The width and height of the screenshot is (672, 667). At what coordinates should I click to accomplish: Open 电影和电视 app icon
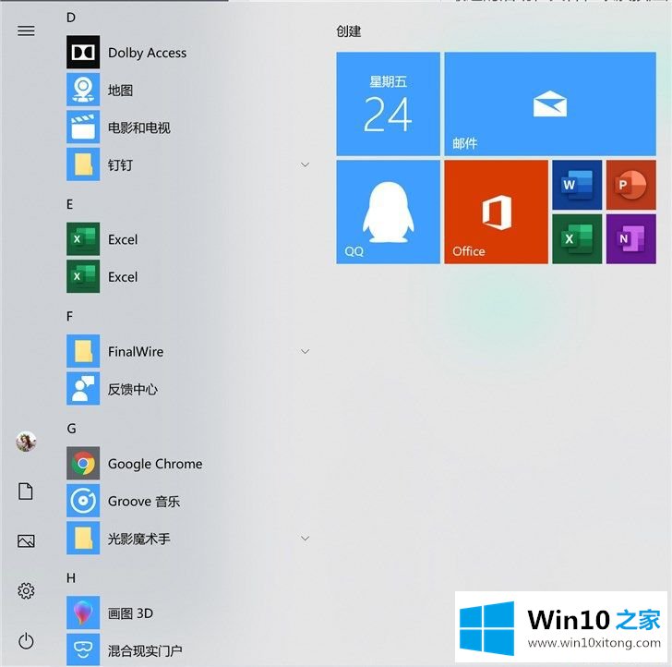tap(83, 127)
